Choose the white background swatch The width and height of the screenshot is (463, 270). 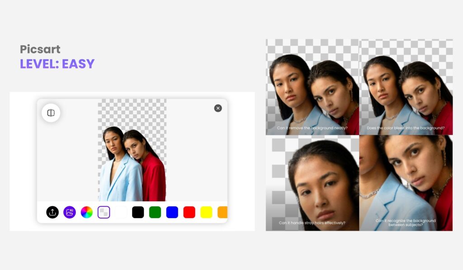coord(121,212)
